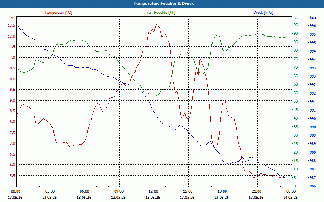Click the '12,5' temperature axis tick label
The height and width of the screenshot is (202, 324).
(11, 25)
